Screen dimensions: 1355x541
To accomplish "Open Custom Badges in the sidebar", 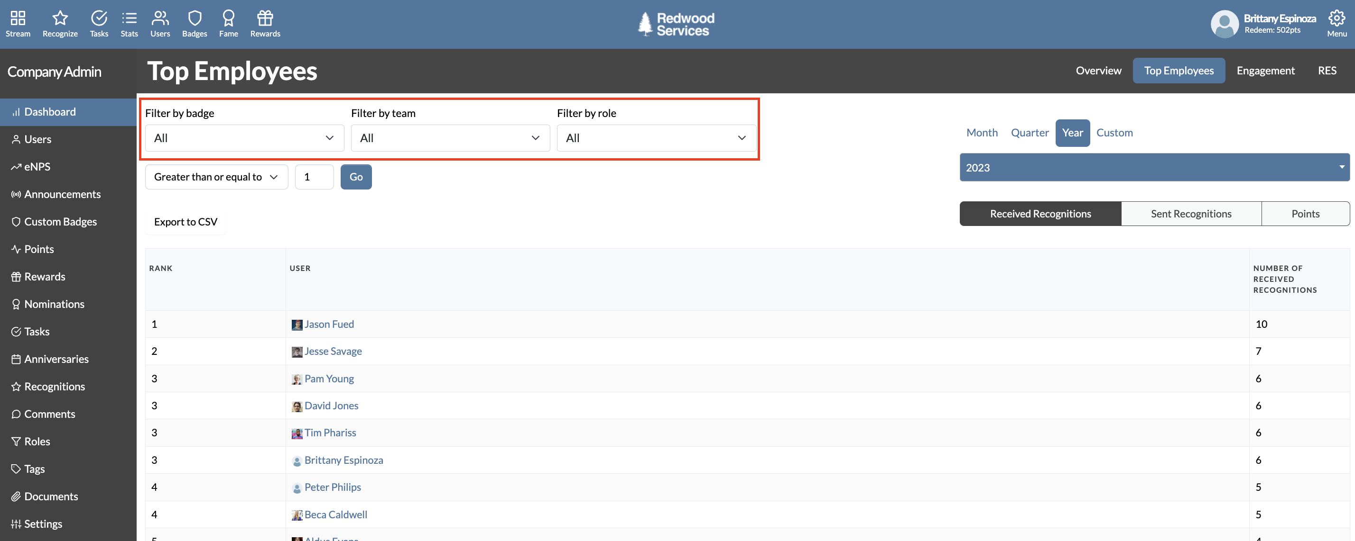I will (x=68, y=222).
